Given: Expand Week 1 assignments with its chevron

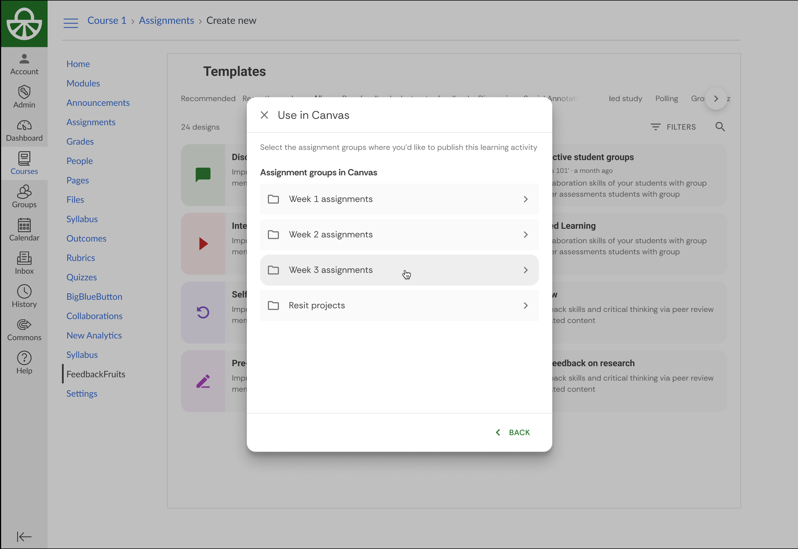Looking at the screenshot, I should click(525, 199).
